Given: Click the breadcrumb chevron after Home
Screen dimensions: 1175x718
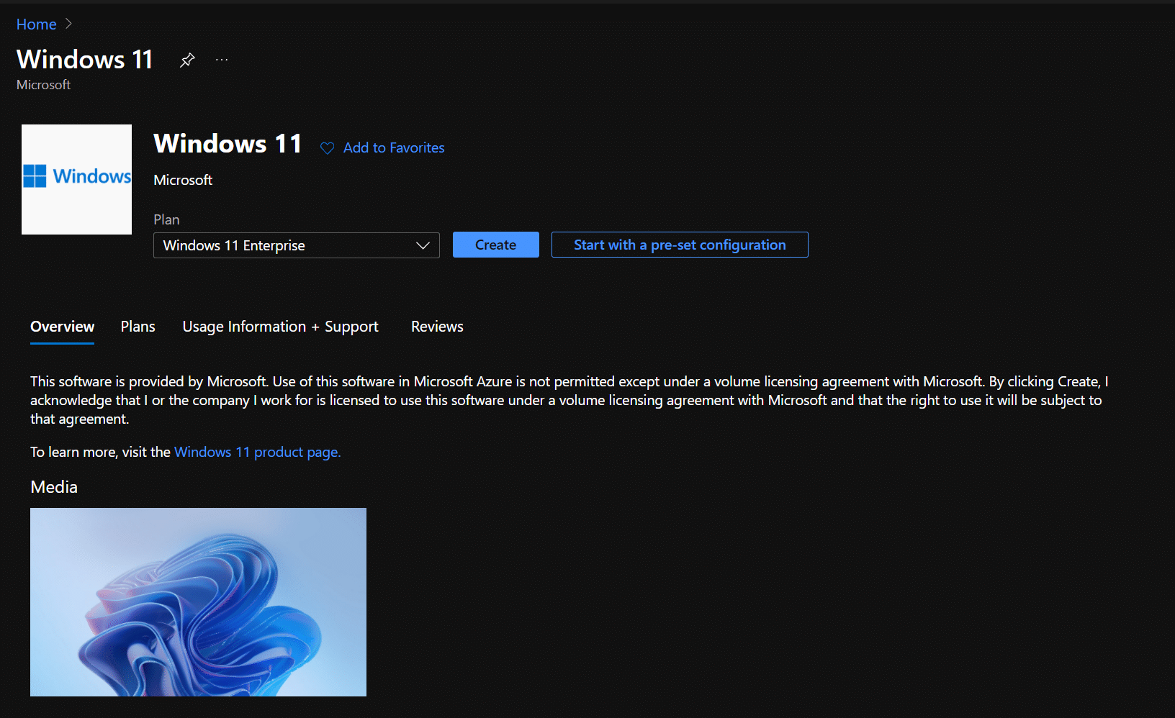Looking at the screenshot, I should pyautogui.click(x=68, y=24).
